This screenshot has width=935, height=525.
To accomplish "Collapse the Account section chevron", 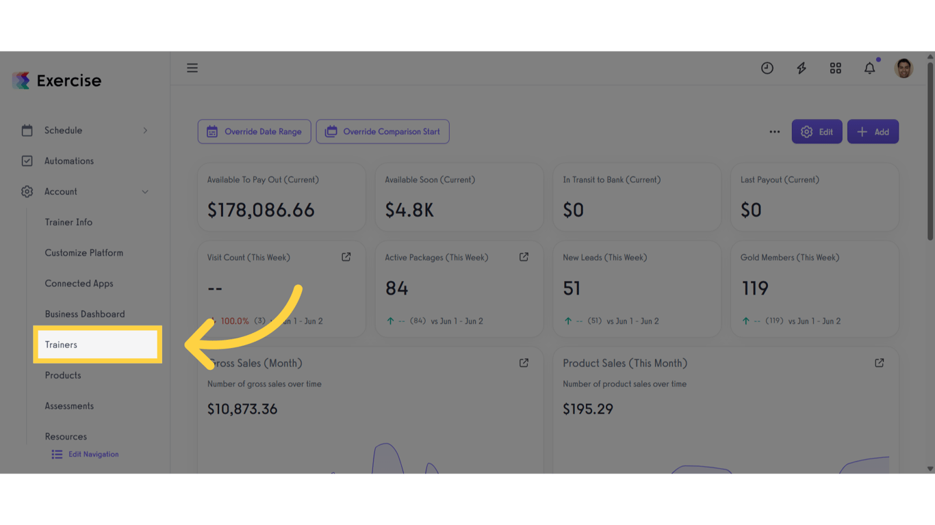I will (145, 192).
